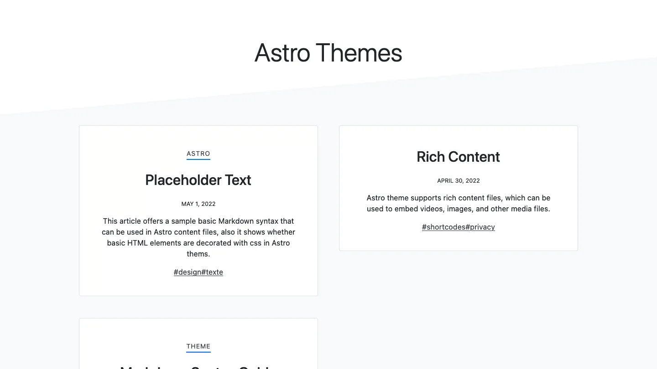
Task: Follow the #privacy tag link
Action: (480, 227)
